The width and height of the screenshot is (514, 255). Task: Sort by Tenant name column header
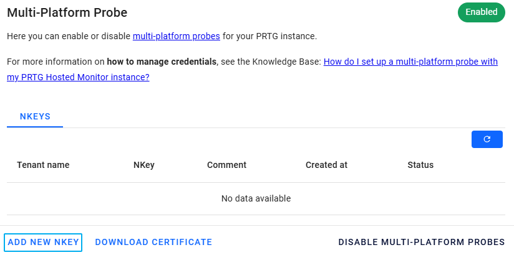click(43, 165)
